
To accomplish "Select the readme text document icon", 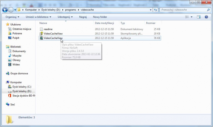I will click(x=41, y=29).
